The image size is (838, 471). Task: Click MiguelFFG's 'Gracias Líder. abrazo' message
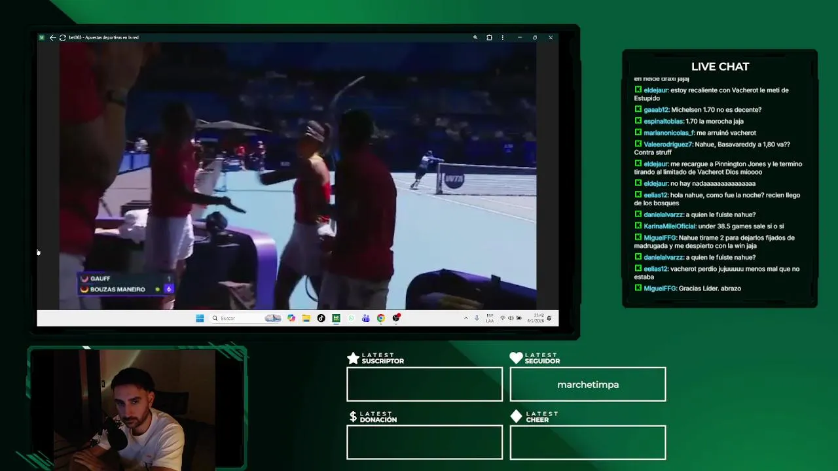687,288
